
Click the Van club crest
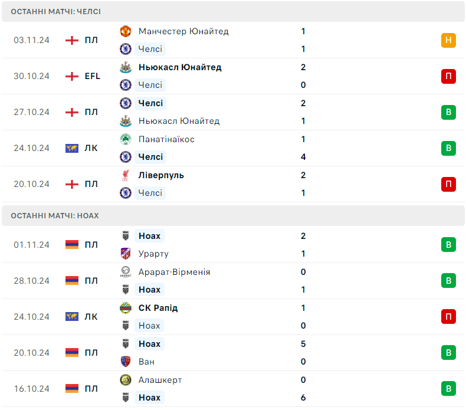coord(125,362)
